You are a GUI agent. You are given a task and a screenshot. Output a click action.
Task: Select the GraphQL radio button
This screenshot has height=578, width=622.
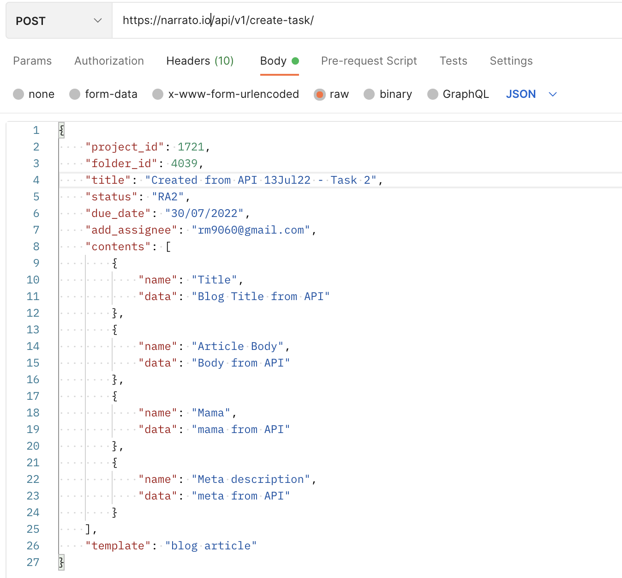432,94
